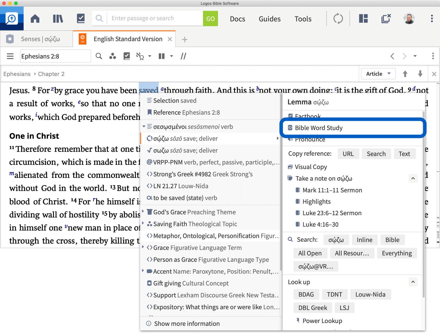440x334 pixels.
Task: Click the magnifier icon beside the search box
Action: click(99, 18)
